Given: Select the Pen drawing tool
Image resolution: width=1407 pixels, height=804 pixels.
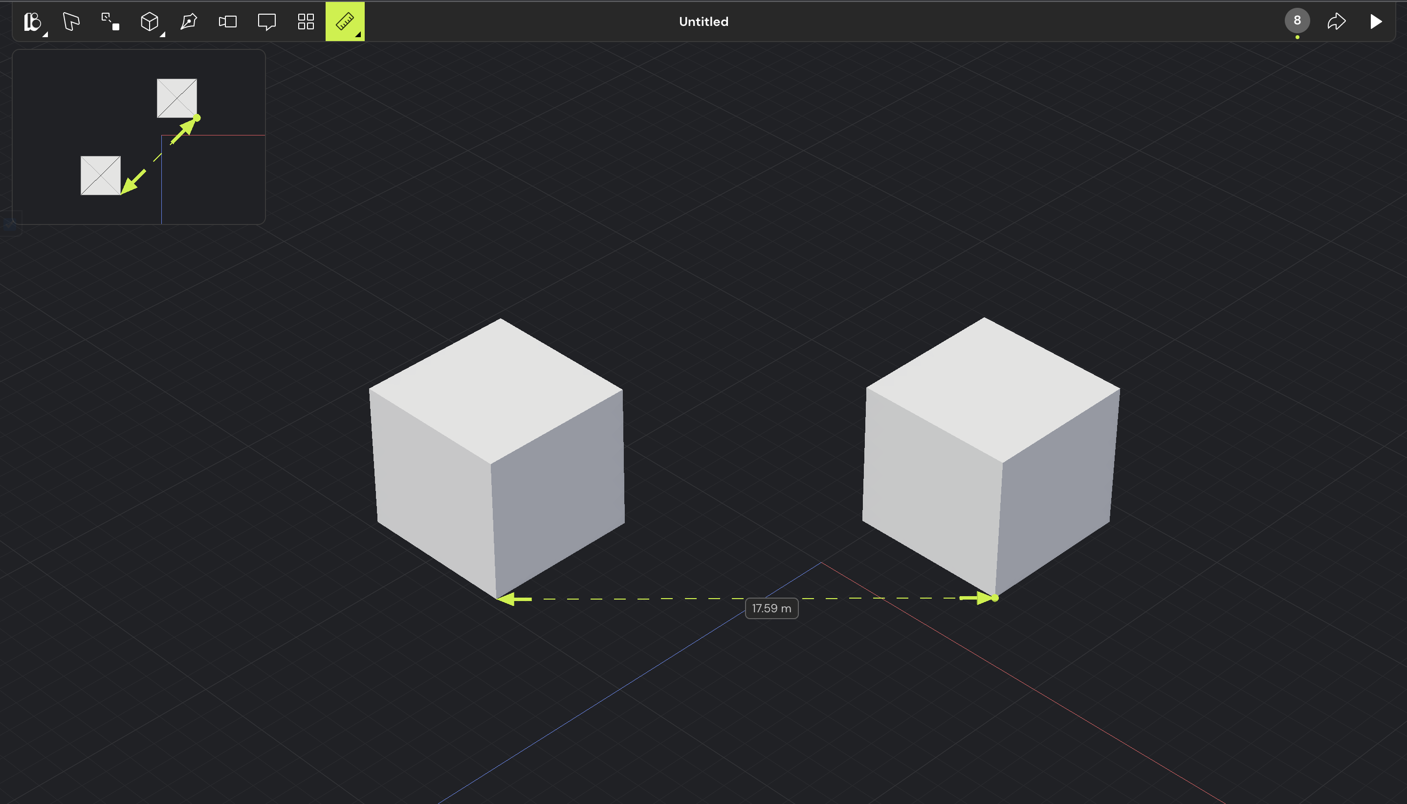Looking at the screenshot, I should 189,22.
